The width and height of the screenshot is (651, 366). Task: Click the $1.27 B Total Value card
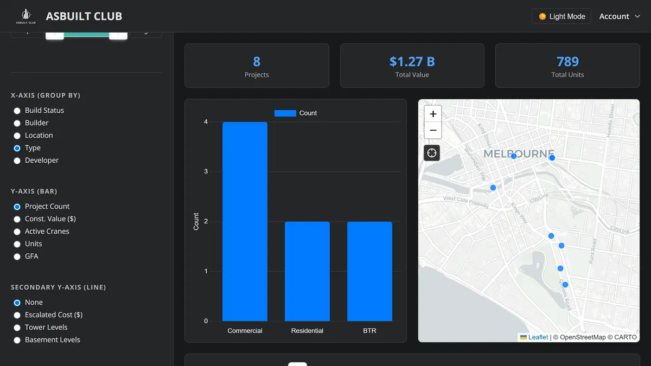tap(412, 66)
